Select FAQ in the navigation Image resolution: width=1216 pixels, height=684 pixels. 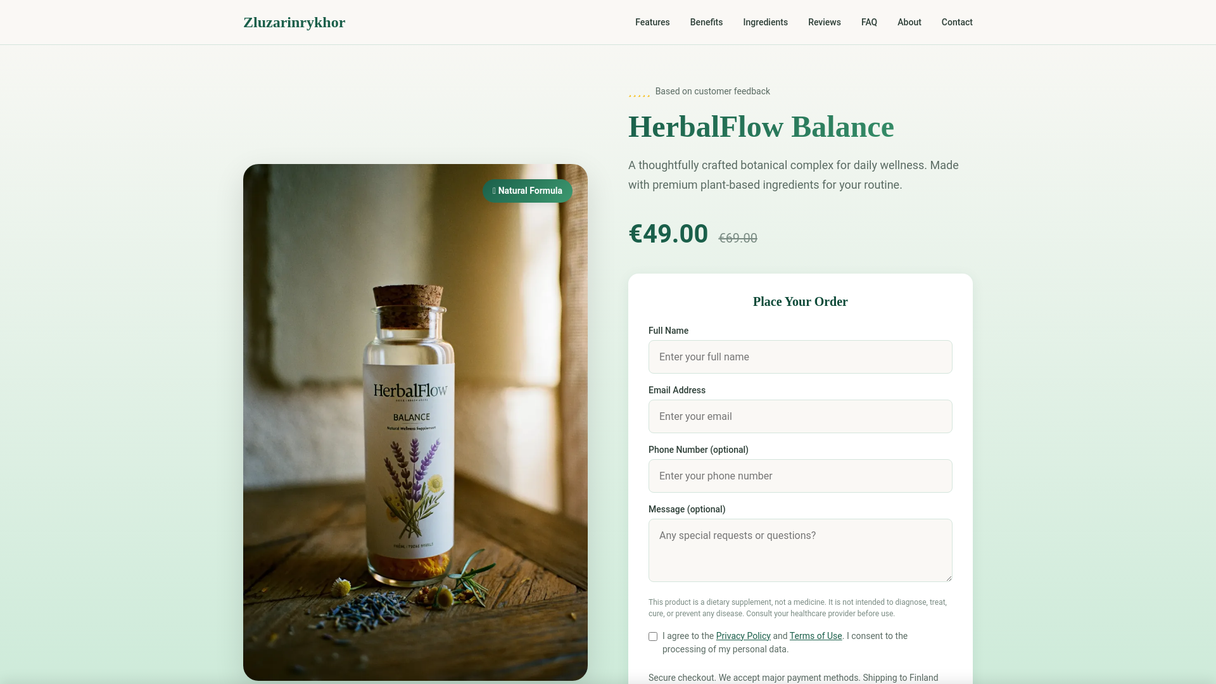click(869, 22)
